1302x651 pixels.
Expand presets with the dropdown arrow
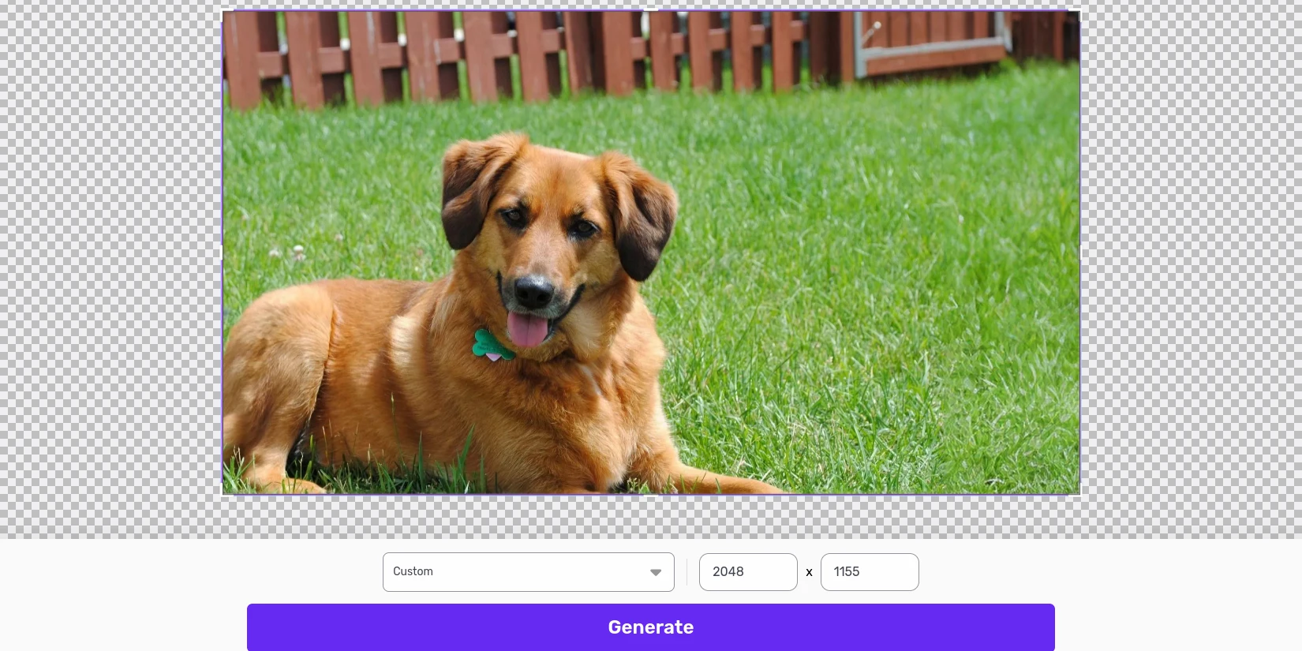pos(656,573)
